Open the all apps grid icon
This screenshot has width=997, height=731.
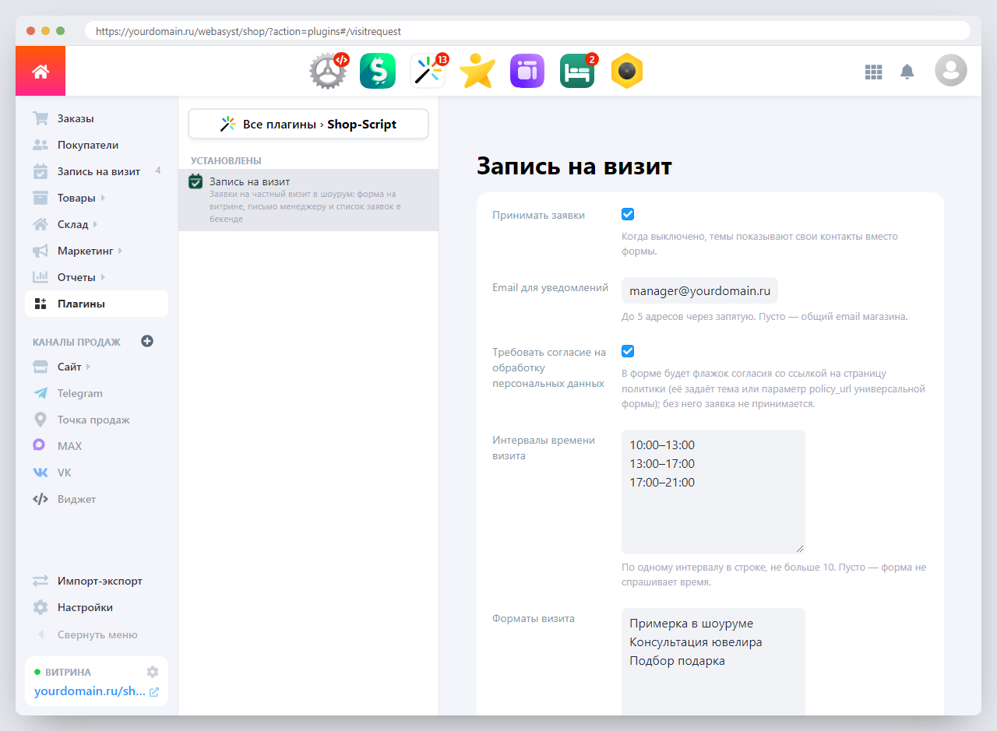coord(874,72)
